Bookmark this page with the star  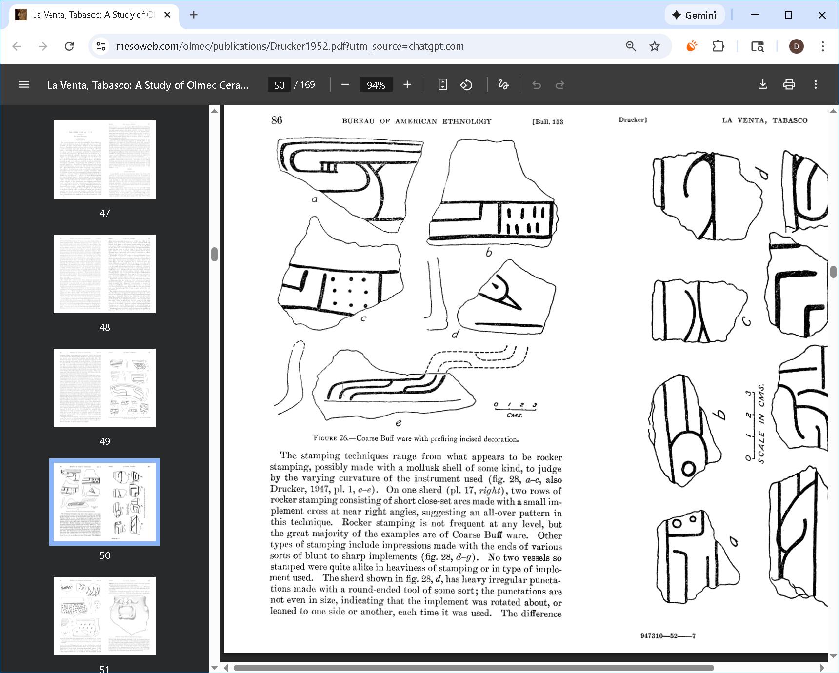pos(654,46)
